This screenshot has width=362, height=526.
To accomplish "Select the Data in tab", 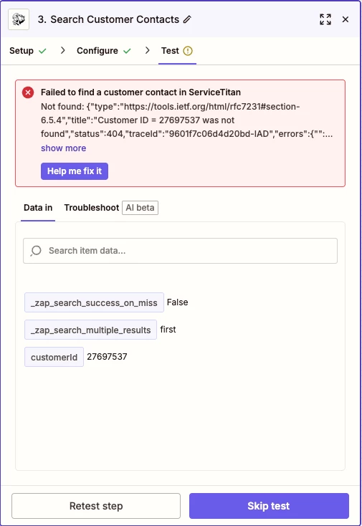I will coord(38,208).
